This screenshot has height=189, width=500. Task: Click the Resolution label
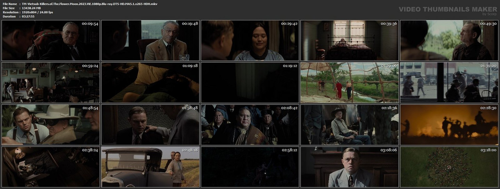pos(10,12)
